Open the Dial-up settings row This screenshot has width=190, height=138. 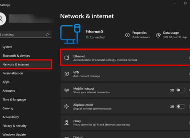(x=125, y=135)
